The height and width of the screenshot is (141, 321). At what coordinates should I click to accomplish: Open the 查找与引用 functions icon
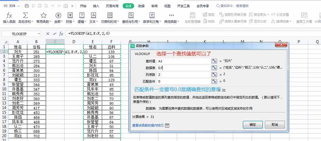coord(131,15)
